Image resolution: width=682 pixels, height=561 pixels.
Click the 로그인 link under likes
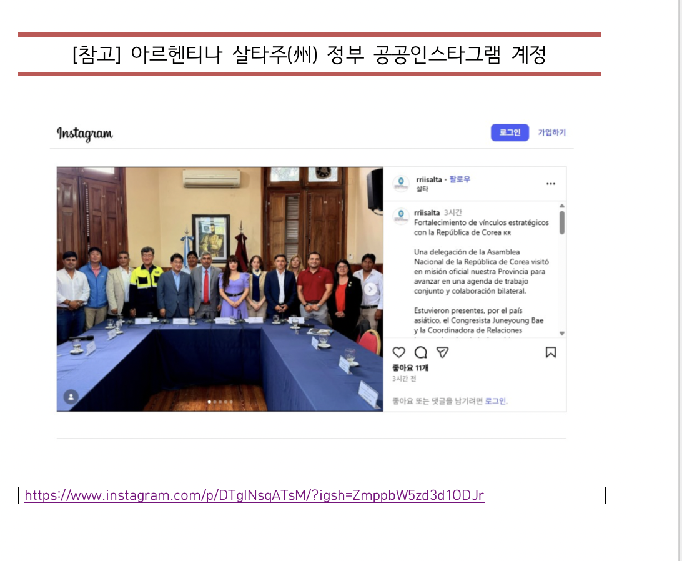(496, 401)
